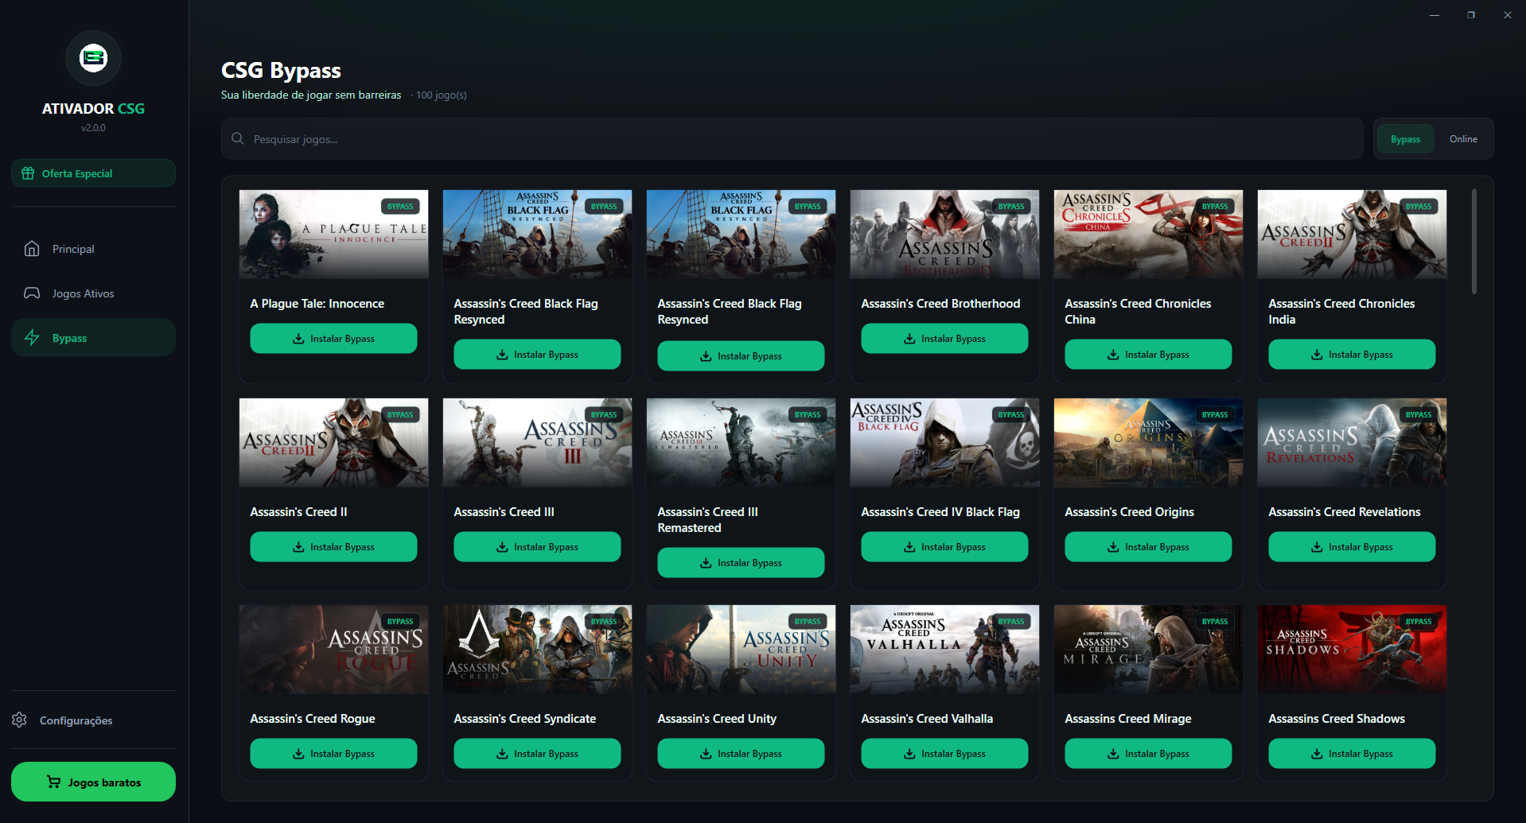Viewport: 1526px width, 823px height.
Task: Click the gift icon on Oferta Especial
Action: (28, 173)
